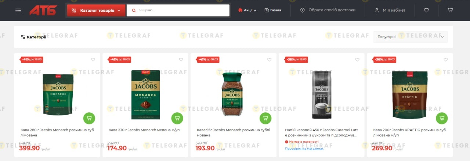Click Обрати спосіб доставки
Viewport: 470px width, 161px height.
point(328,10)
